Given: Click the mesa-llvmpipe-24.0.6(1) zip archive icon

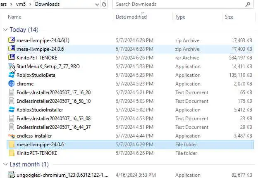Looking at the screenshot, I should (12, 40).
